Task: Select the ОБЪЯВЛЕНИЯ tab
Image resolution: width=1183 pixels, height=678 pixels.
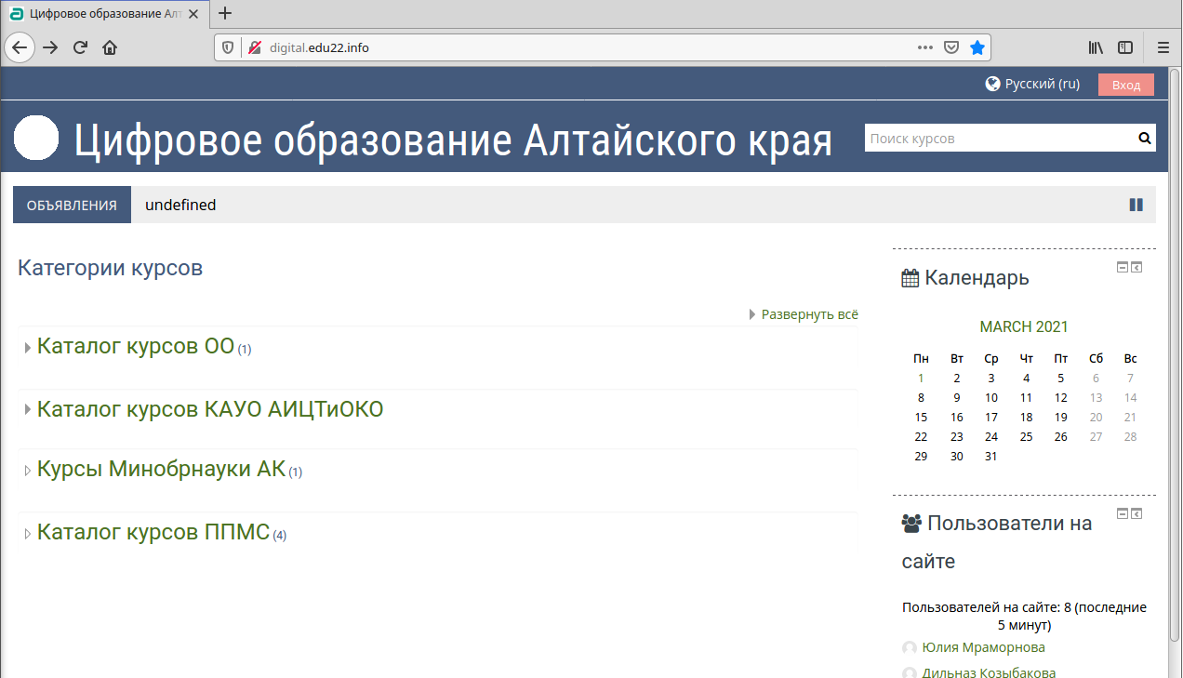Action: (72, 205)
